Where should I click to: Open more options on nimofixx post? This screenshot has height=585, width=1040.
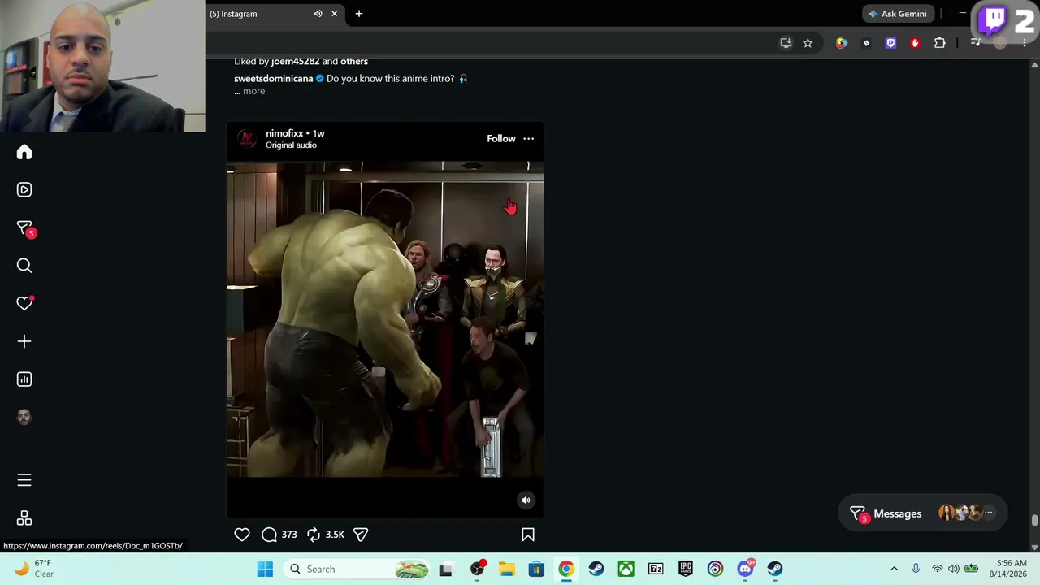pos(529,139)
